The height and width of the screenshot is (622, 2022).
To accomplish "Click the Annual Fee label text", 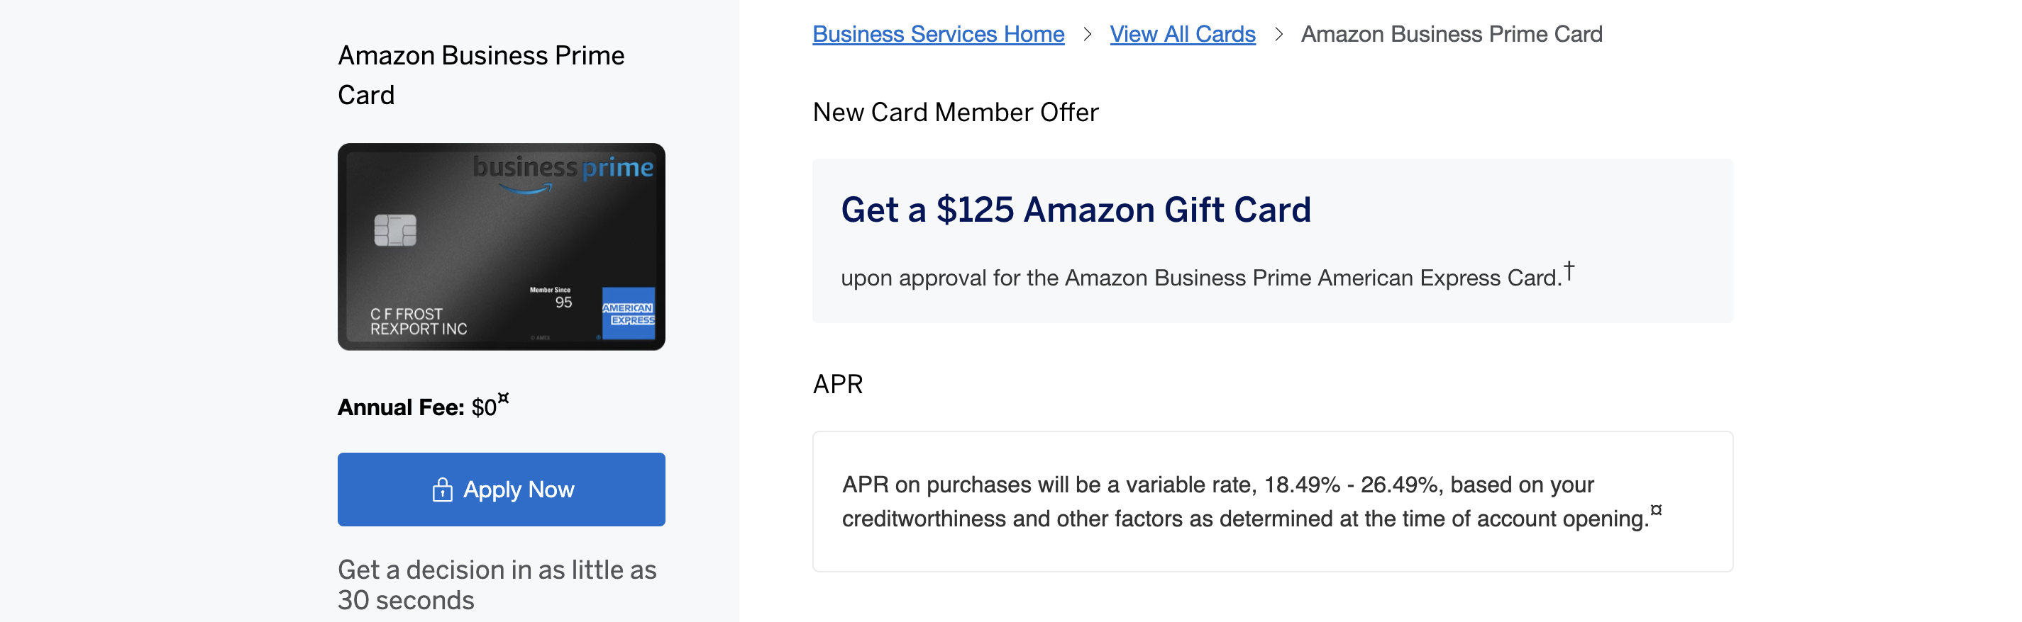I will click(401, 407).
